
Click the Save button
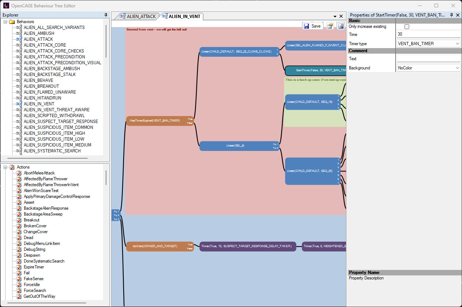(313, 26)
